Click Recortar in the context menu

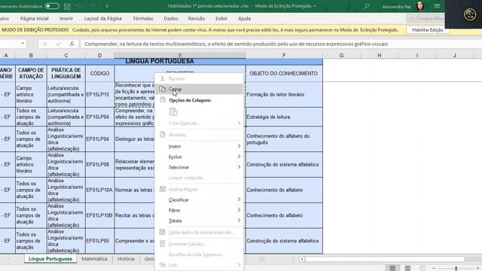[x=199, y=78]
